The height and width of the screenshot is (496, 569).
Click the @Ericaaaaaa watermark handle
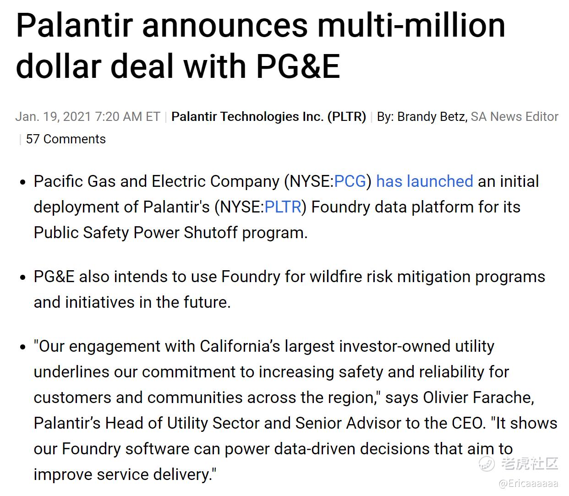point(528,484)
